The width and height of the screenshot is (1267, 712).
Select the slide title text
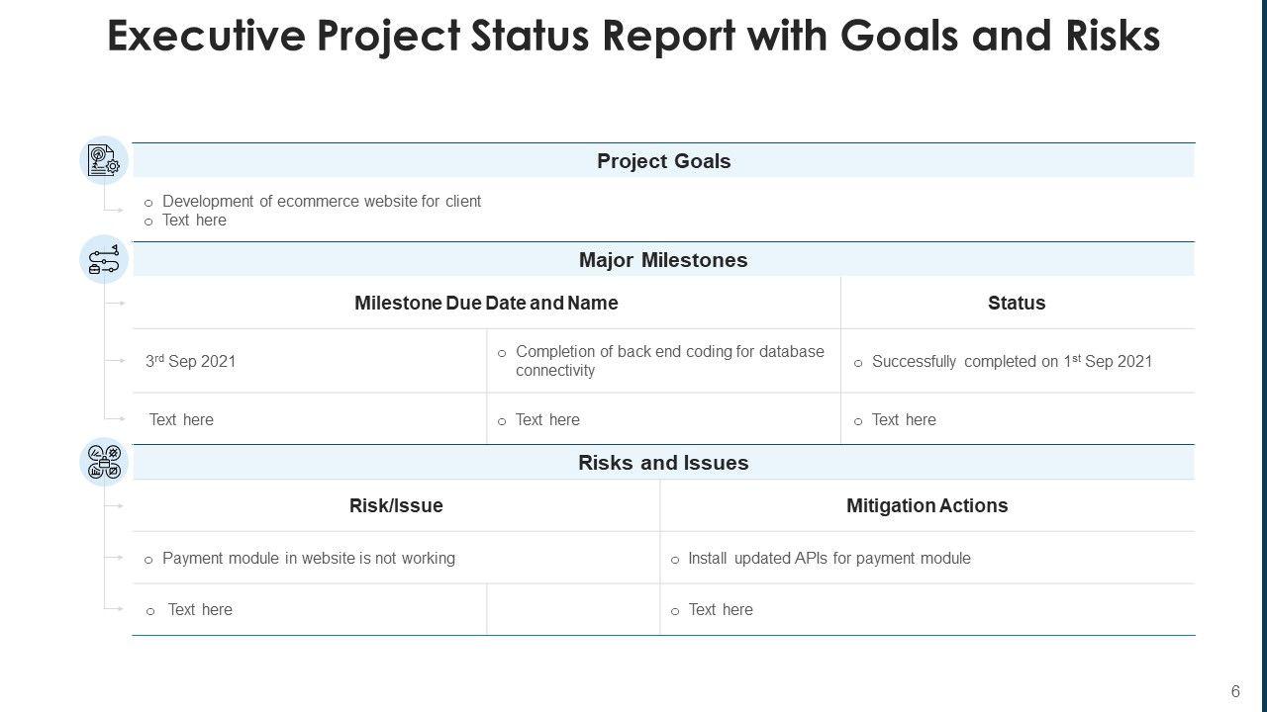[x=633, y=37]
